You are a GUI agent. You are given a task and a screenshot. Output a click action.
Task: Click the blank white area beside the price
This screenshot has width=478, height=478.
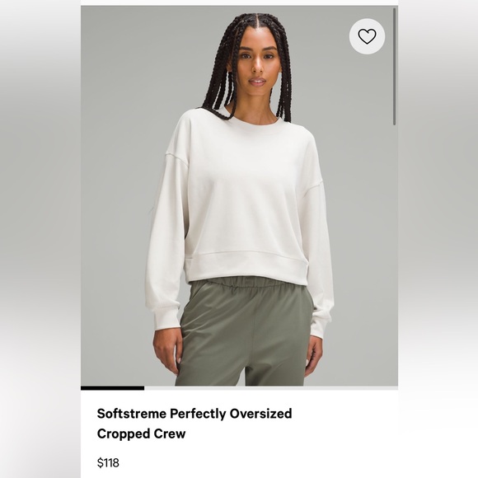259,463
